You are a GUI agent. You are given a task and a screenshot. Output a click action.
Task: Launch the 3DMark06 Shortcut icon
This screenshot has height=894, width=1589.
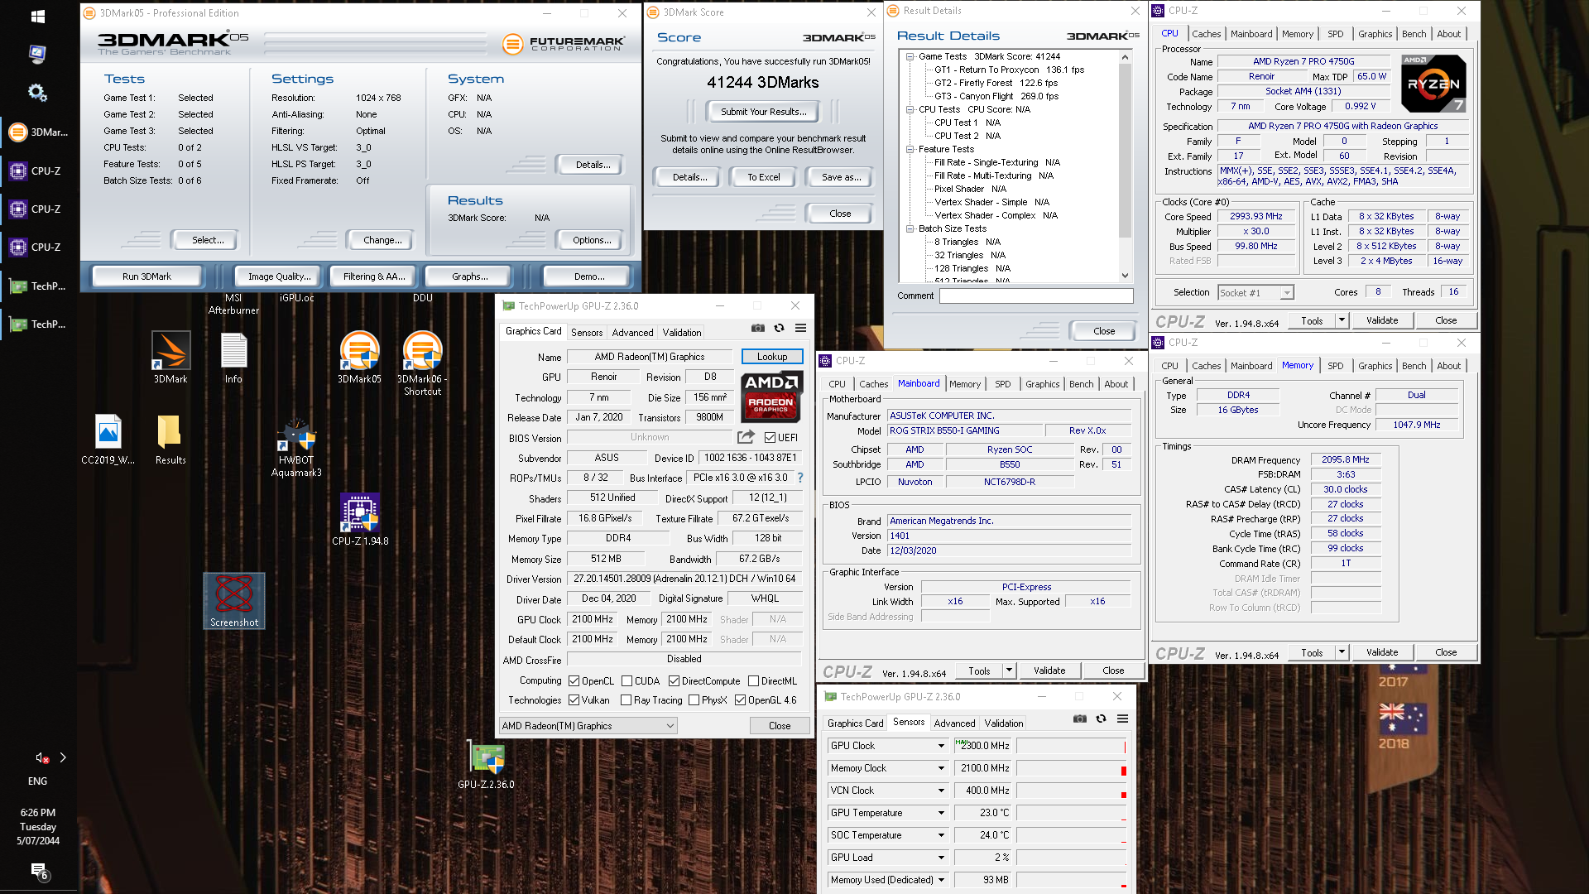click(422, 363)
